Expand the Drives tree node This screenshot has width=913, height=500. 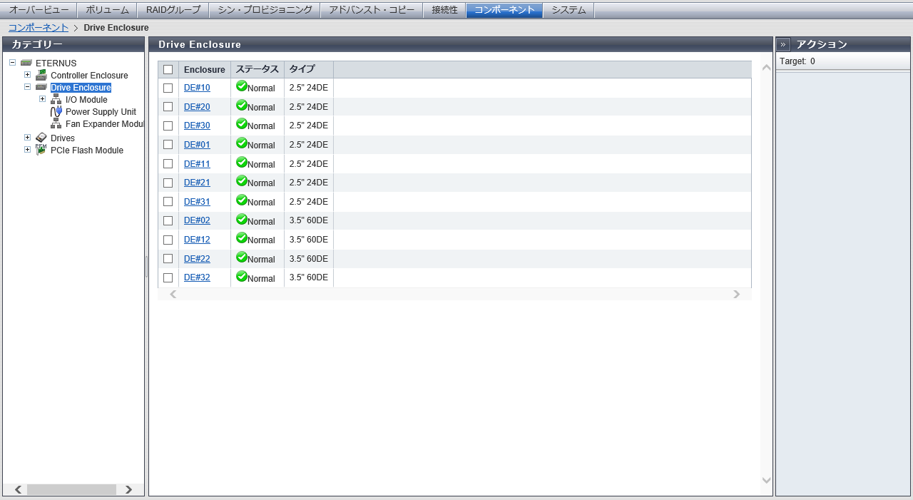tap(27, 138)
